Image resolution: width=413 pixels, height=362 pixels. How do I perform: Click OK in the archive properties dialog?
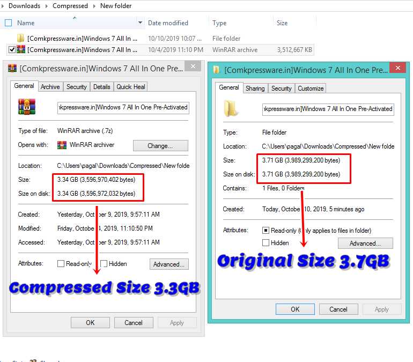90,322
